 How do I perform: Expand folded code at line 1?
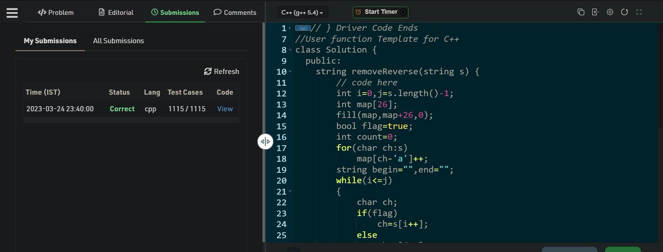(x=291, y=28)
